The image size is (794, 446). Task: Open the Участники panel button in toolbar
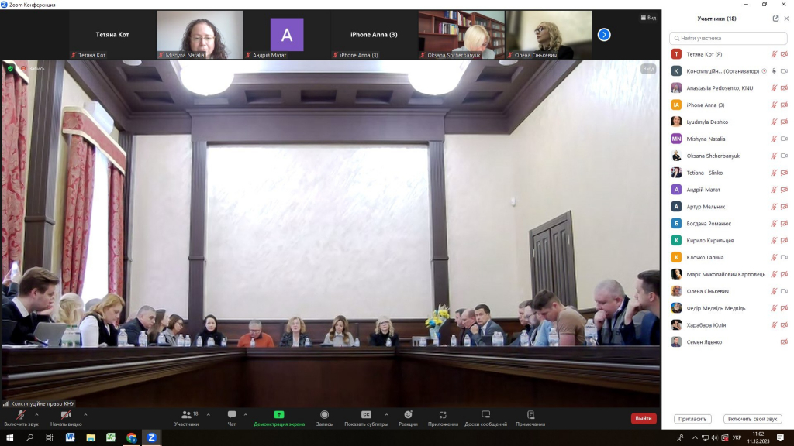[x=186, y=418]
